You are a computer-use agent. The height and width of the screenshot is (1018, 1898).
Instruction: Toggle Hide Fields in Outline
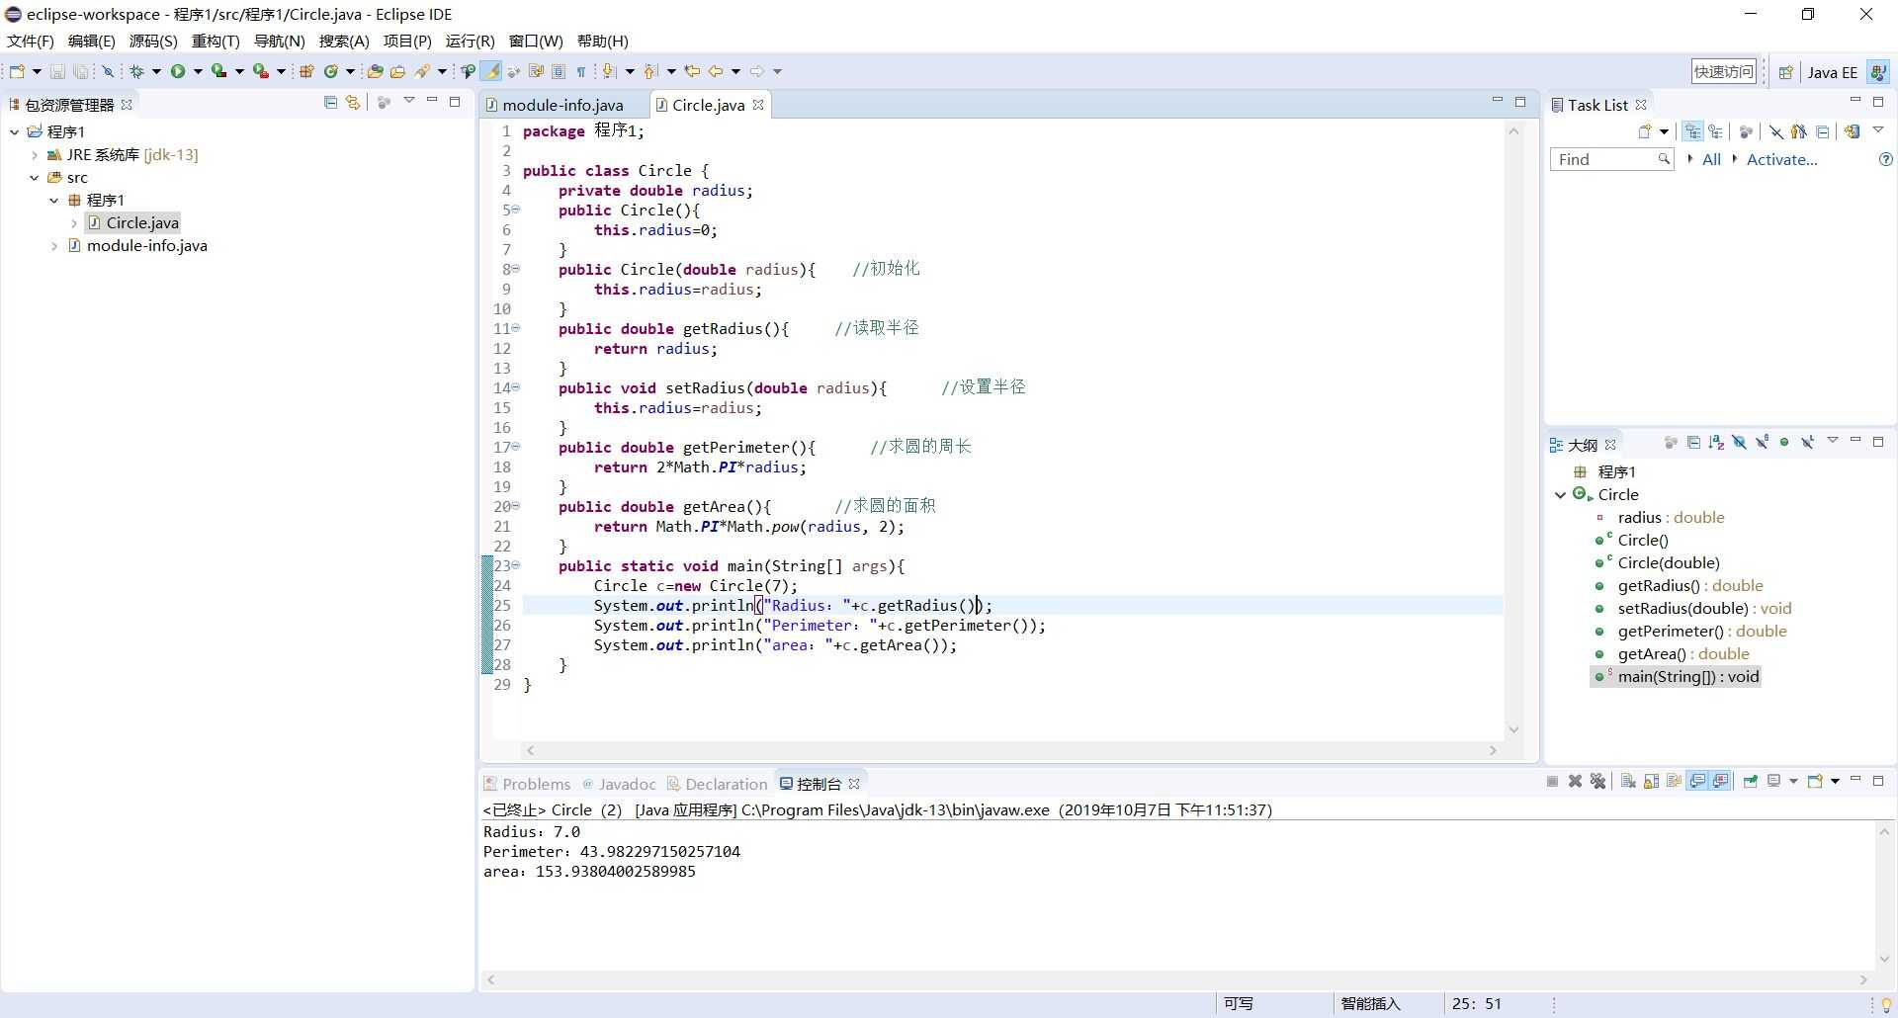(1739, 443)
